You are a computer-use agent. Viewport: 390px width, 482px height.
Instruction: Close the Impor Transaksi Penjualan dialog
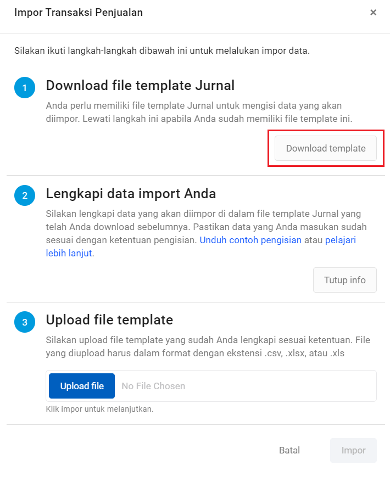pos(373,12)
